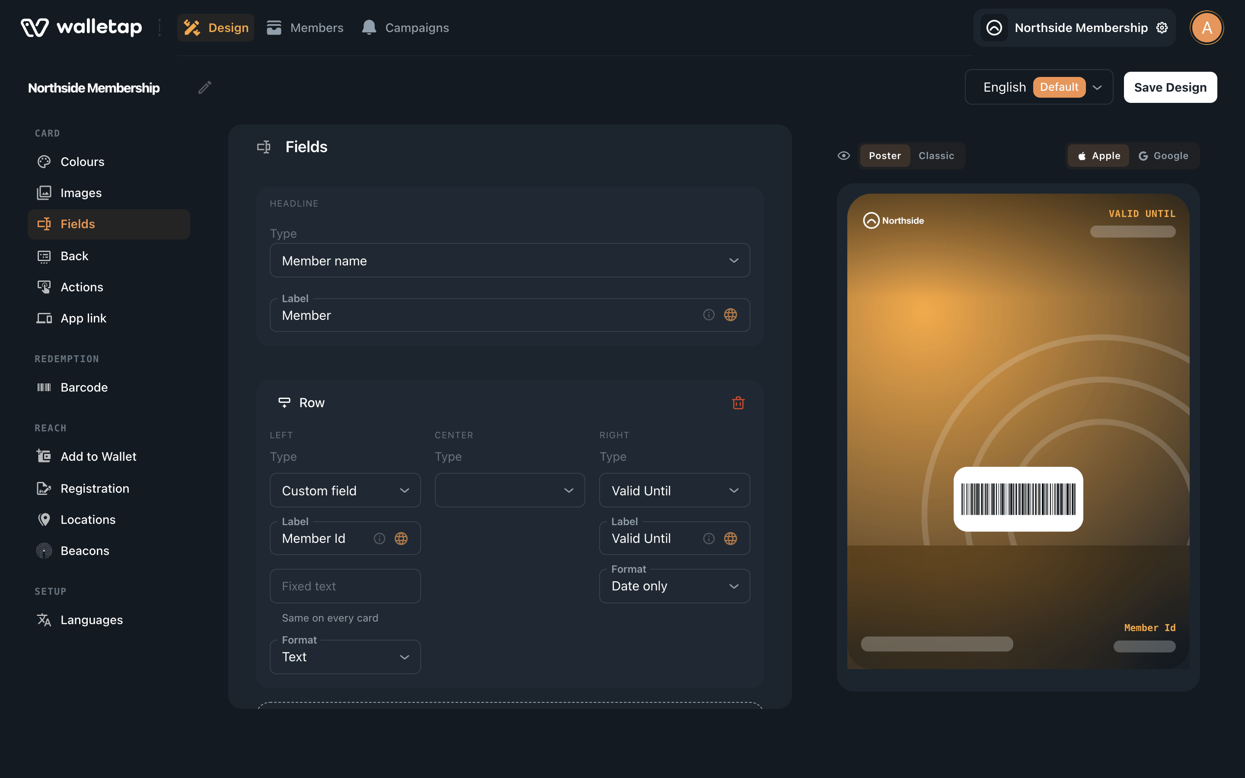
Task: Switch to the Design tab
Action: 216,28
